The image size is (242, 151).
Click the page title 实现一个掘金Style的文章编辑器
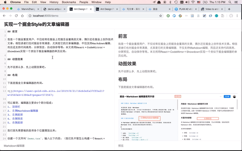coord(37,24)
